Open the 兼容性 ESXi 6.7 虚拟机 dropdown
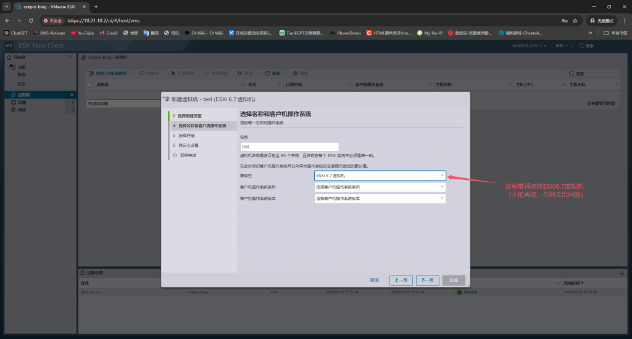 [380, 176]
